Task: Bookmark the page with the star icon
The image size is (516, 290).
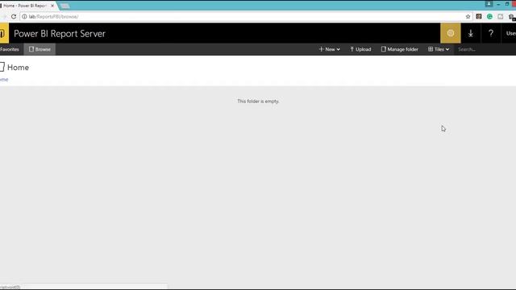Action: click(468, 16)
